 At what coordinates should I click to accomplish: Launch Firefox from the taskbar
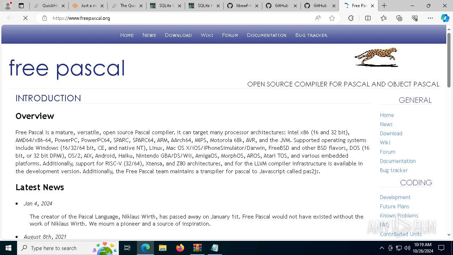coord(180,248)
